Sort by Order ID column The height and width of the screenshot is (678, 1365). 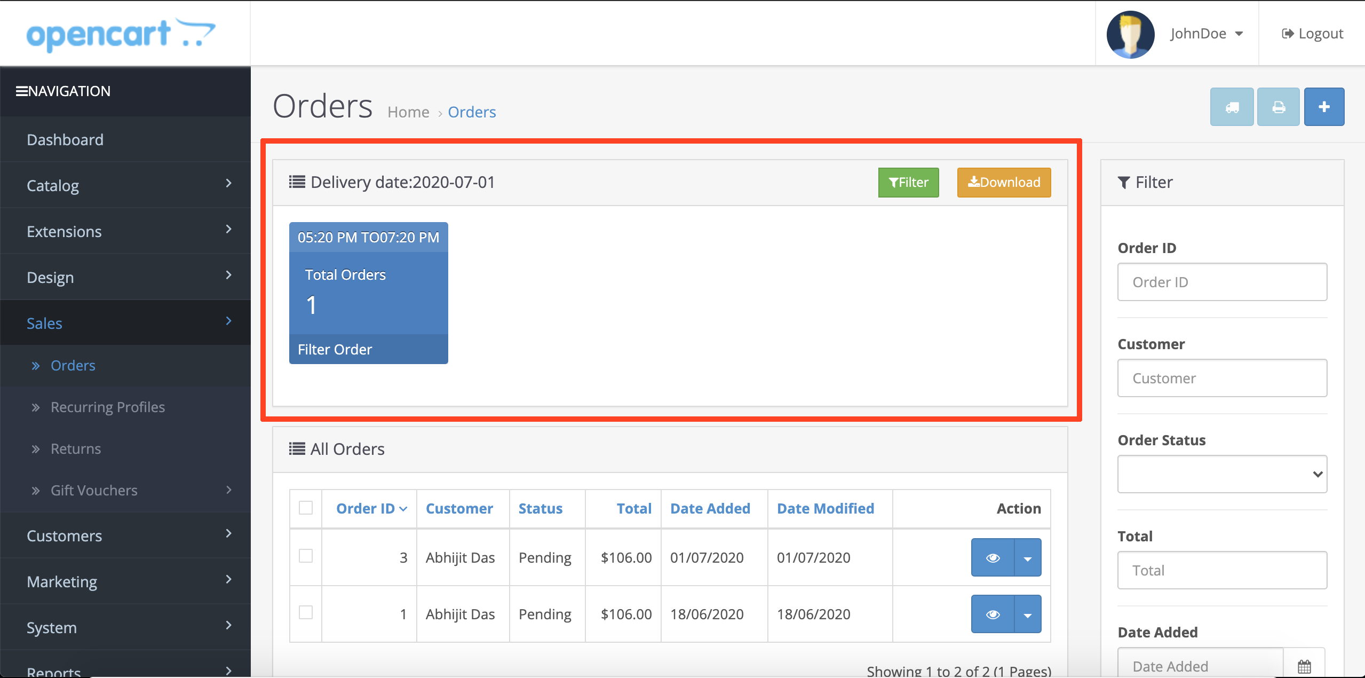(x=371, y=509)
